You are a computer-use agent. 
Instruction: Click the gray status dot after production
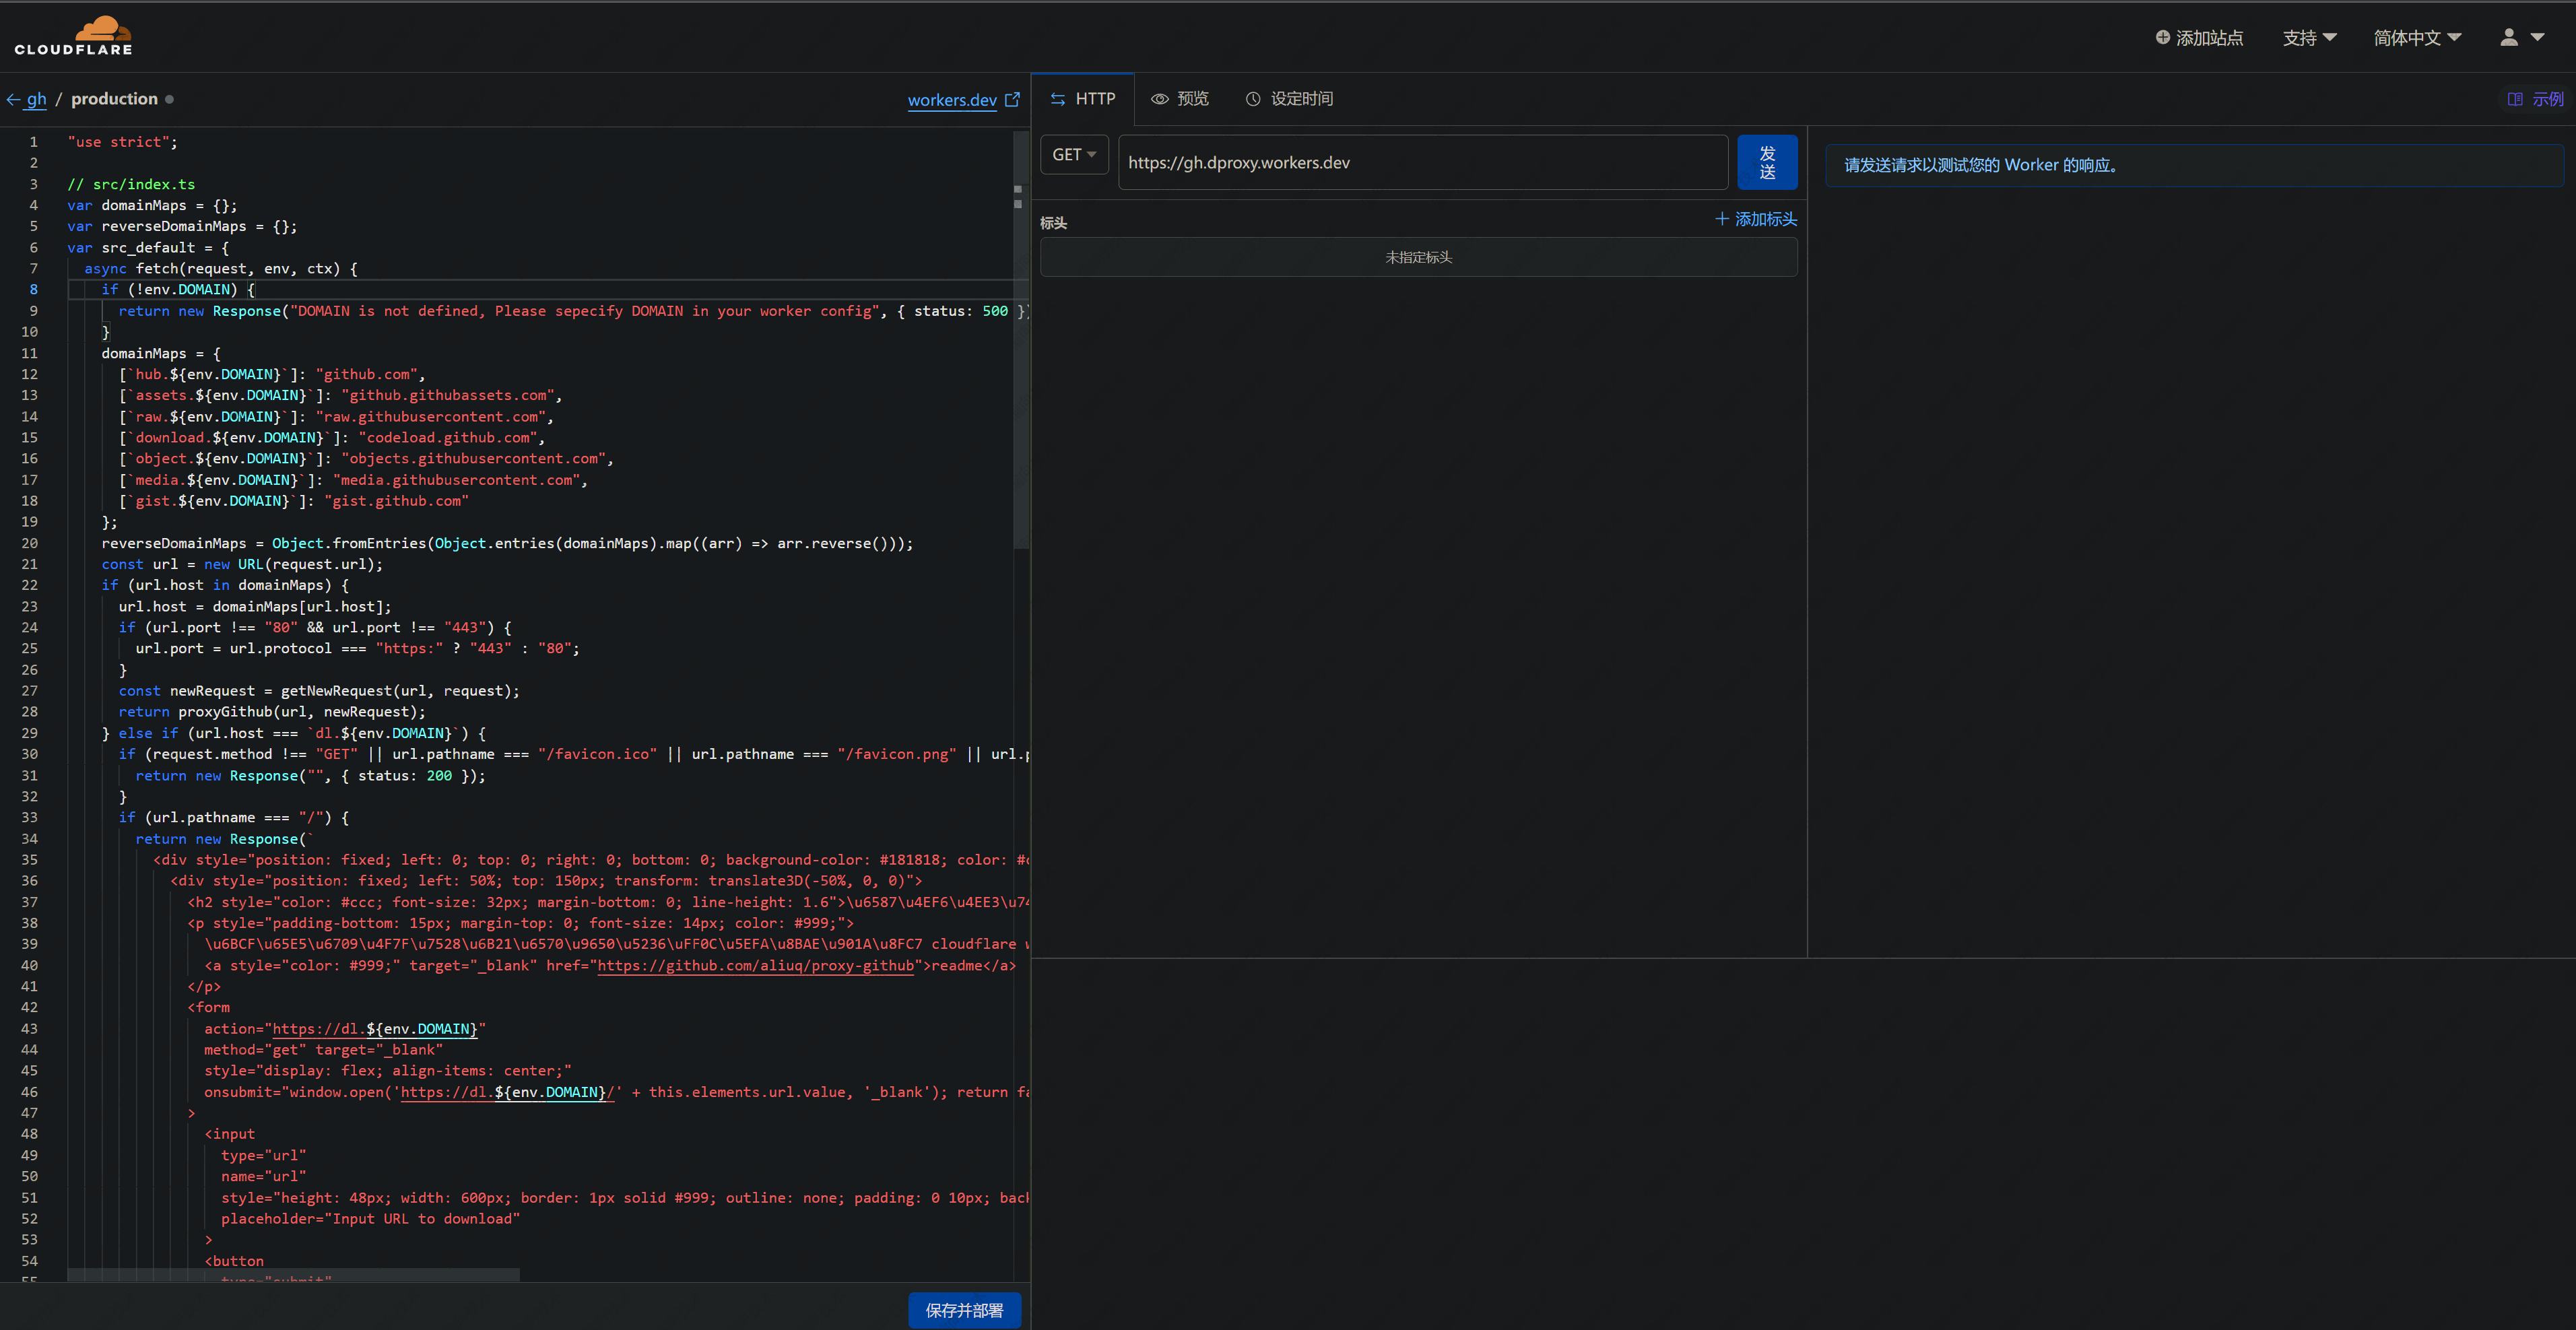(x=169, y=99)
